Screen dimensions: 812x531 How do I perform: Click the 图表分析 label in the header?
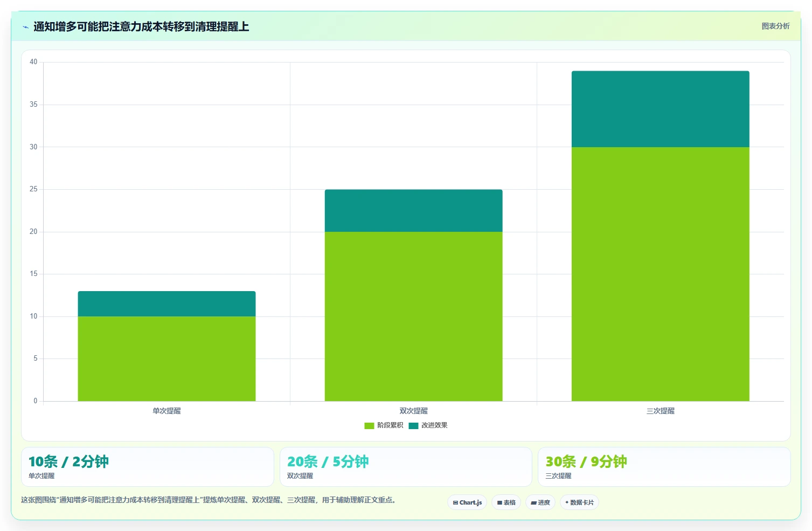pos(775,26)
